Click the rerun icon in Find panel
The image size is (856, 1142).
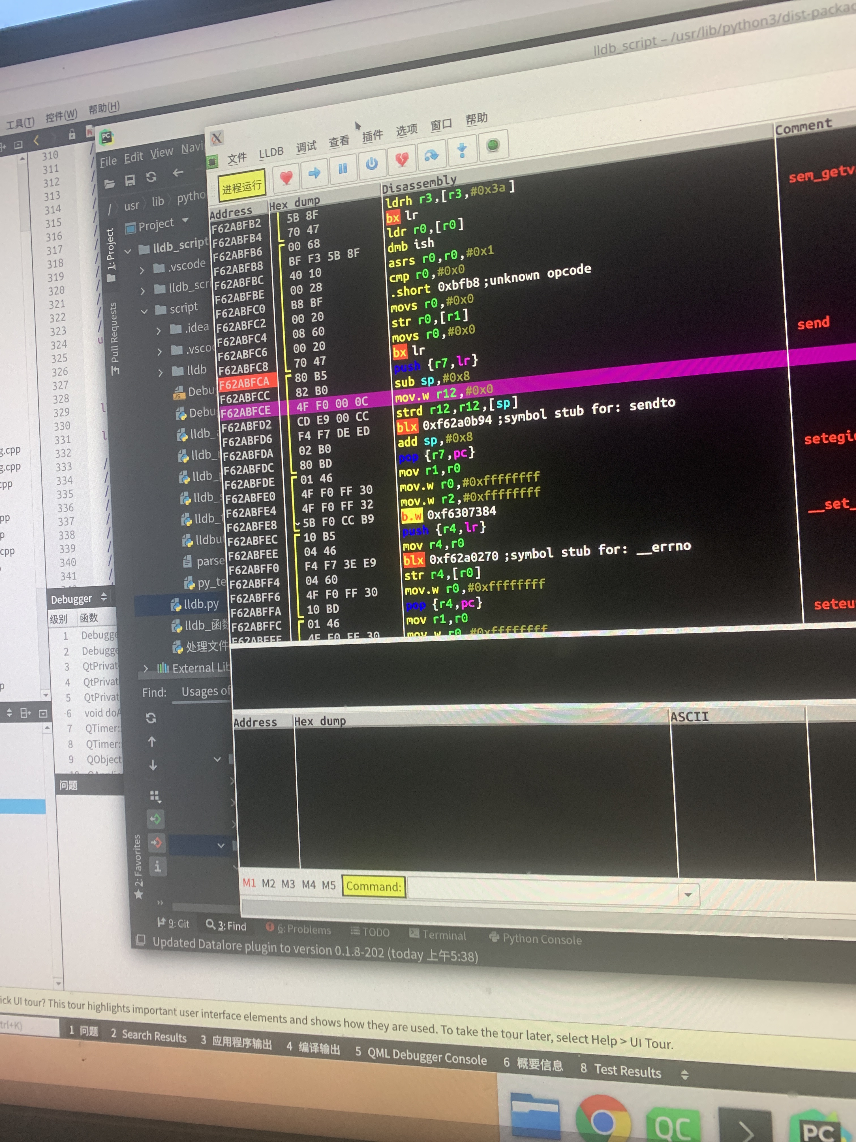click(151, 718)
